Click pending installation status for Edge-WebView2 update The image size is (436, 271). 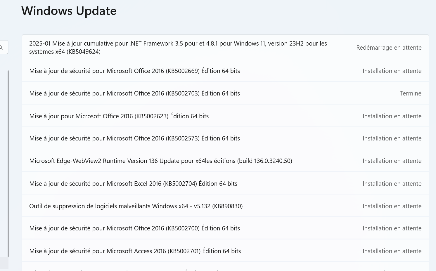click(x=392, y=161)
